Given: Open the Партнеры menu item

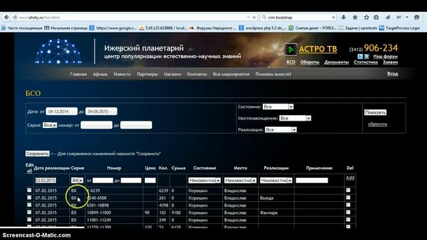Looking at the screenshot, I should tap(147, 74).
